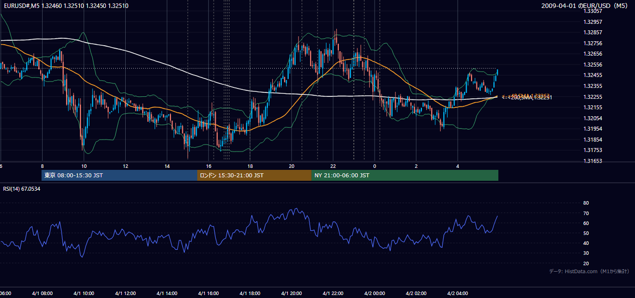Click hour tick 16 under the price chart
This screenshot has width=635, height=298.
pyautogui.click(x=209, y=166)
